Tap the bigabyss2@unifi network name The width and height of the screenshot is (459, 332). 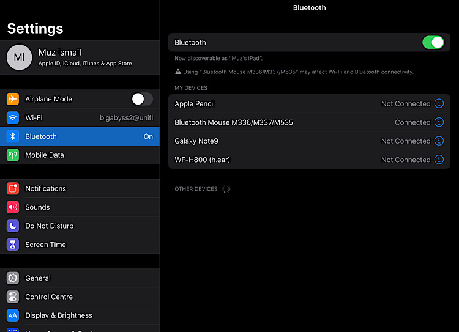tap(127, 118)
